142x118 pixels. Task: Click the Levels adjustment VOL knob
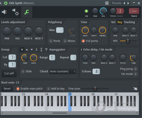pyautogui.click(x=18, y=31)
